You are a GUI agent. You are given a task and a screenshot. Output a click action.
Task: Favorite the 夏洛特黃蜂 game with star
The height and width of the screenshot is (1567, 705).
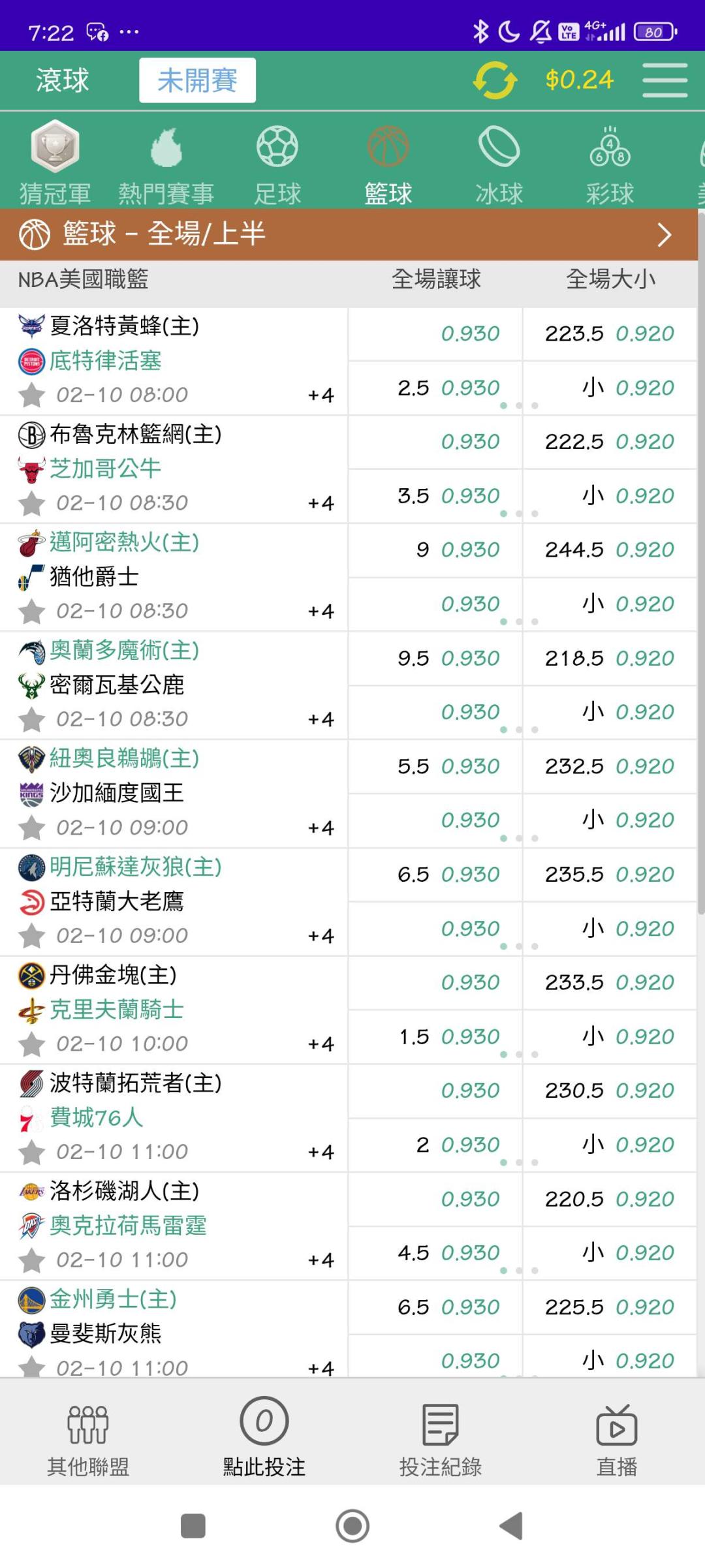pyautogui.click(x=31, y=395)
